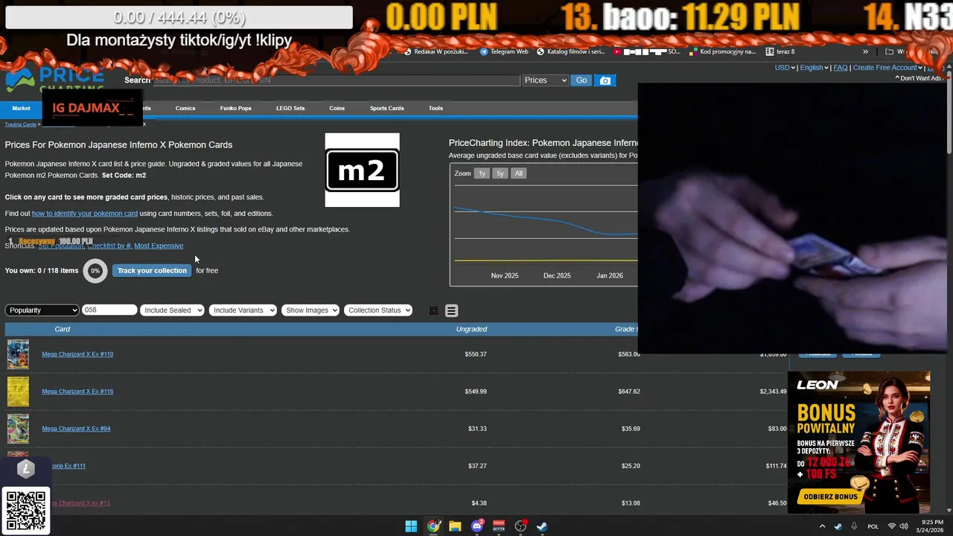953x536 pixels.
Task: Click the volume speaker icon
Action: tap(904, 526)
